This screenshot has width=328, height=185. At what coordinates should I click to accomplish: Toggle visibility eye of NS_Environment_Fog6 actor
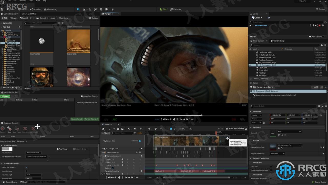point(250,65)
